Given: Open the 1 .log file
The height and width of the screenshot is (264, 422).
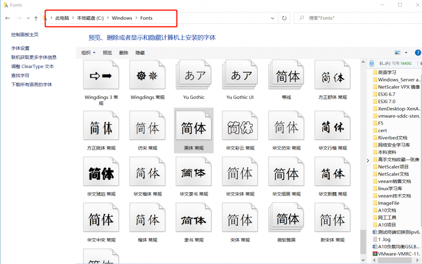Looking at the screenshot, I should click(382, 239).
